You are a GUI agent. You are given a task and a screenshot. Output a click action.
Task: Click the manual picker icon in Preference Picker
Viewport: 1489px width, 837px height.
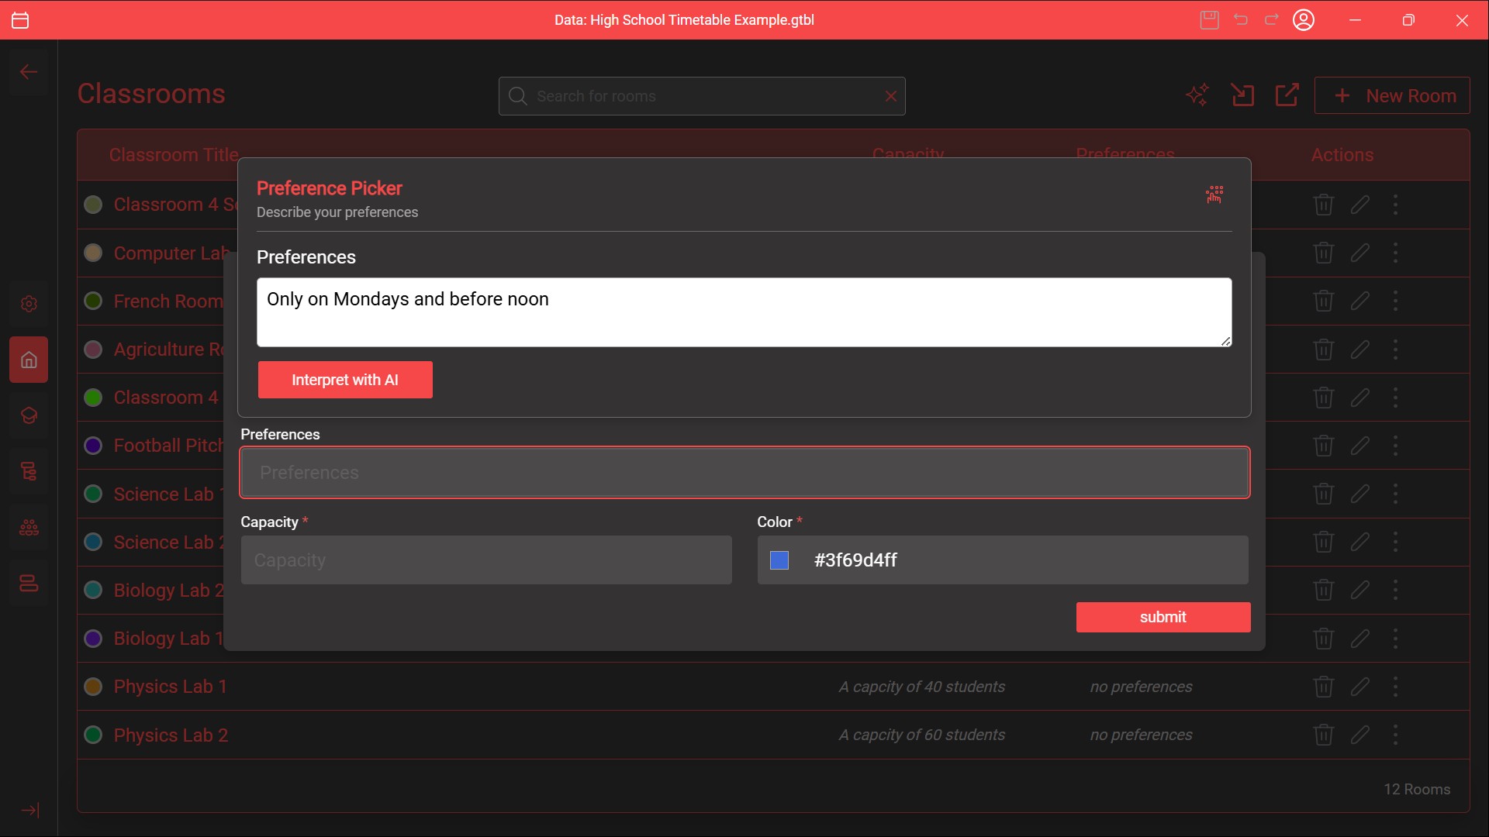1214,195
